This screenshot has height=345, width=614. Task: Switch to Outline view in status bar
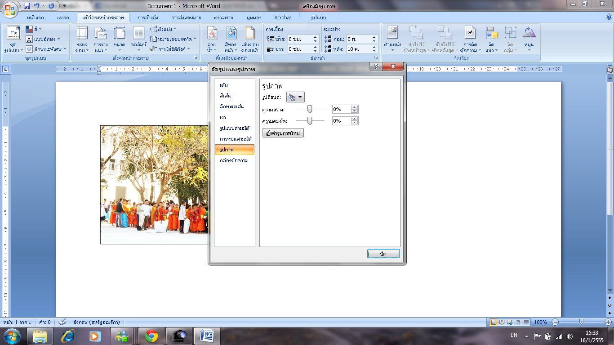(518, 322)
